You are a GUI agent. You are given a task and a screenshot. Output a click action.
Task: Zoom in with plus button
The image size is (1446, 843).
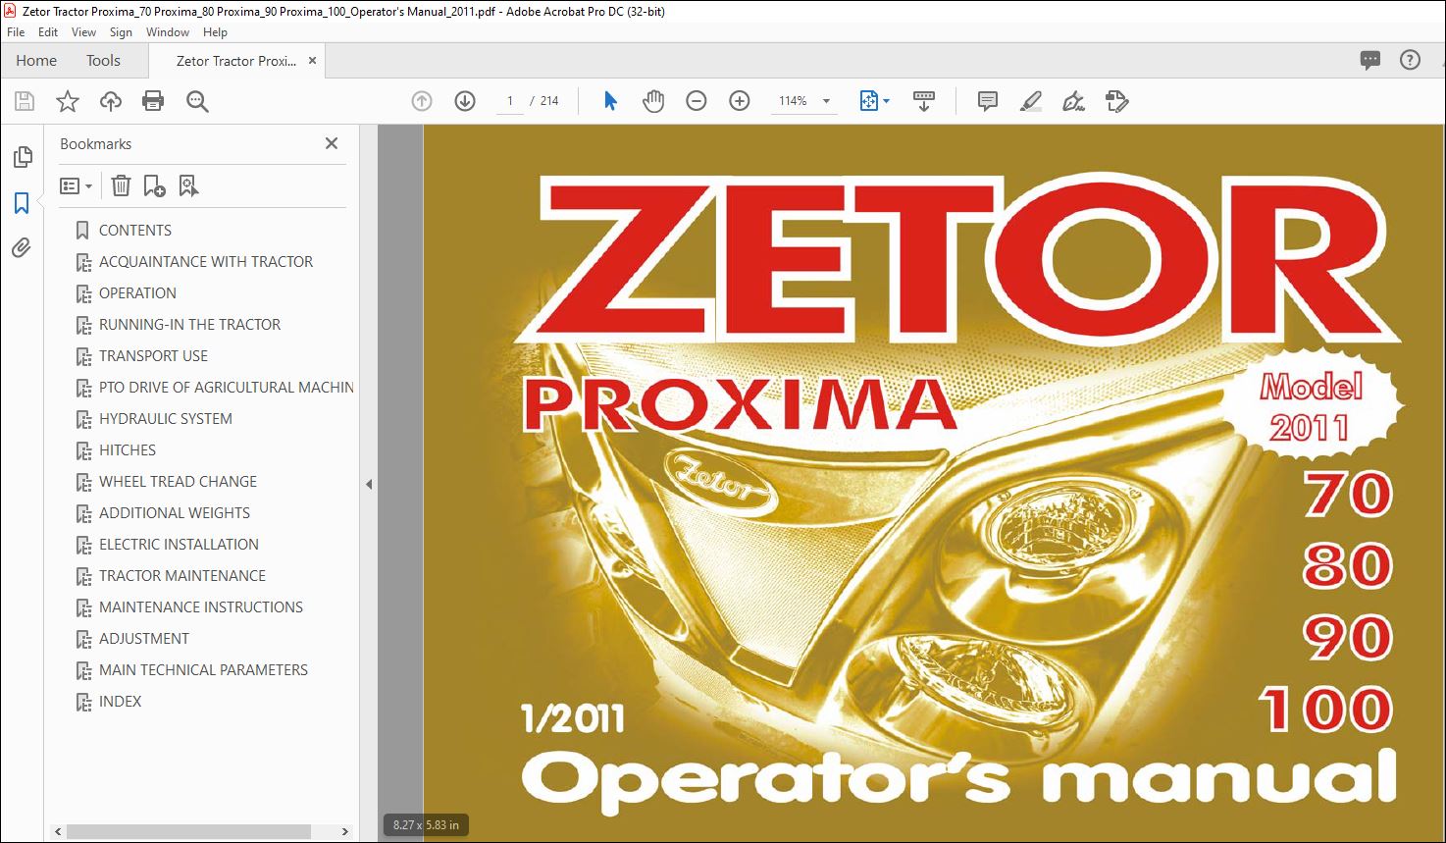point(740,101)
